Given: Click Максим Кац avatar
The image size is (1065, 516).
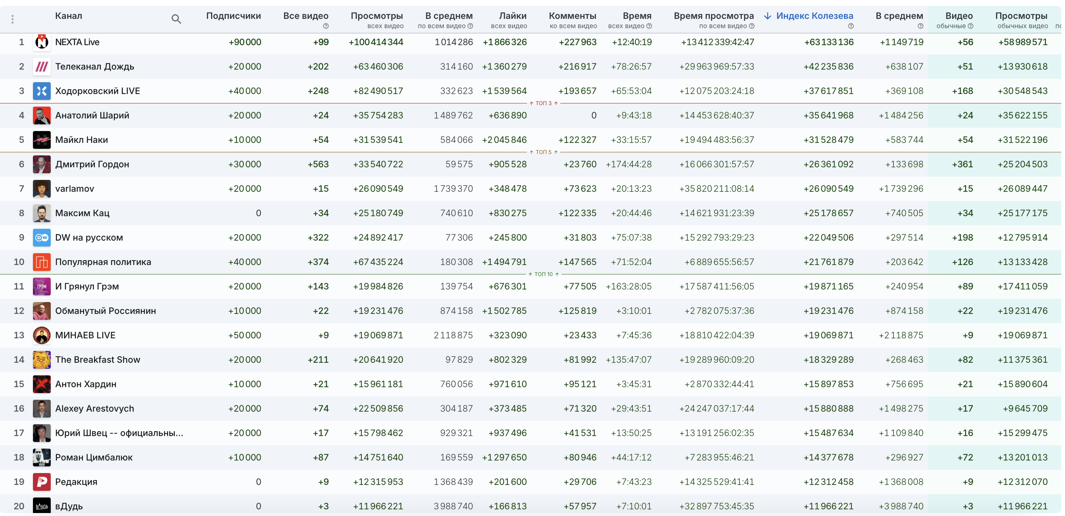Looking at the screenshot, I should (x=42, y=213).
